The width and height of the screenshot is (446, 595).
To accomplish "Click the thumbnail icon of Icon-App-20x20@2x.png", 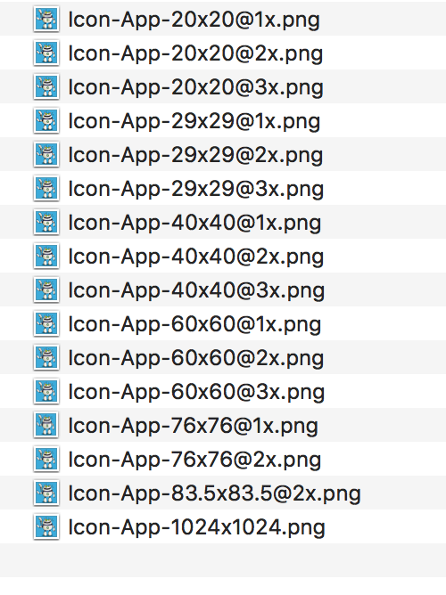I will pos(46,53).
